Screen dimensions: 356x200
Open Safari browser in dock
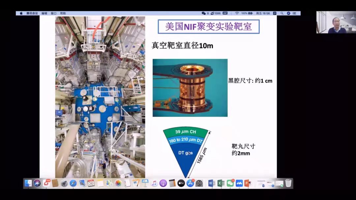(x=73, y=183)
